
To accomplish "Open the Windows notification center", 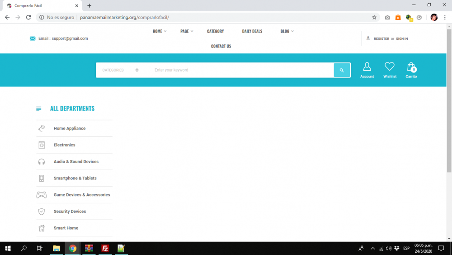I will pyautogui.click(x=441, y=248).
